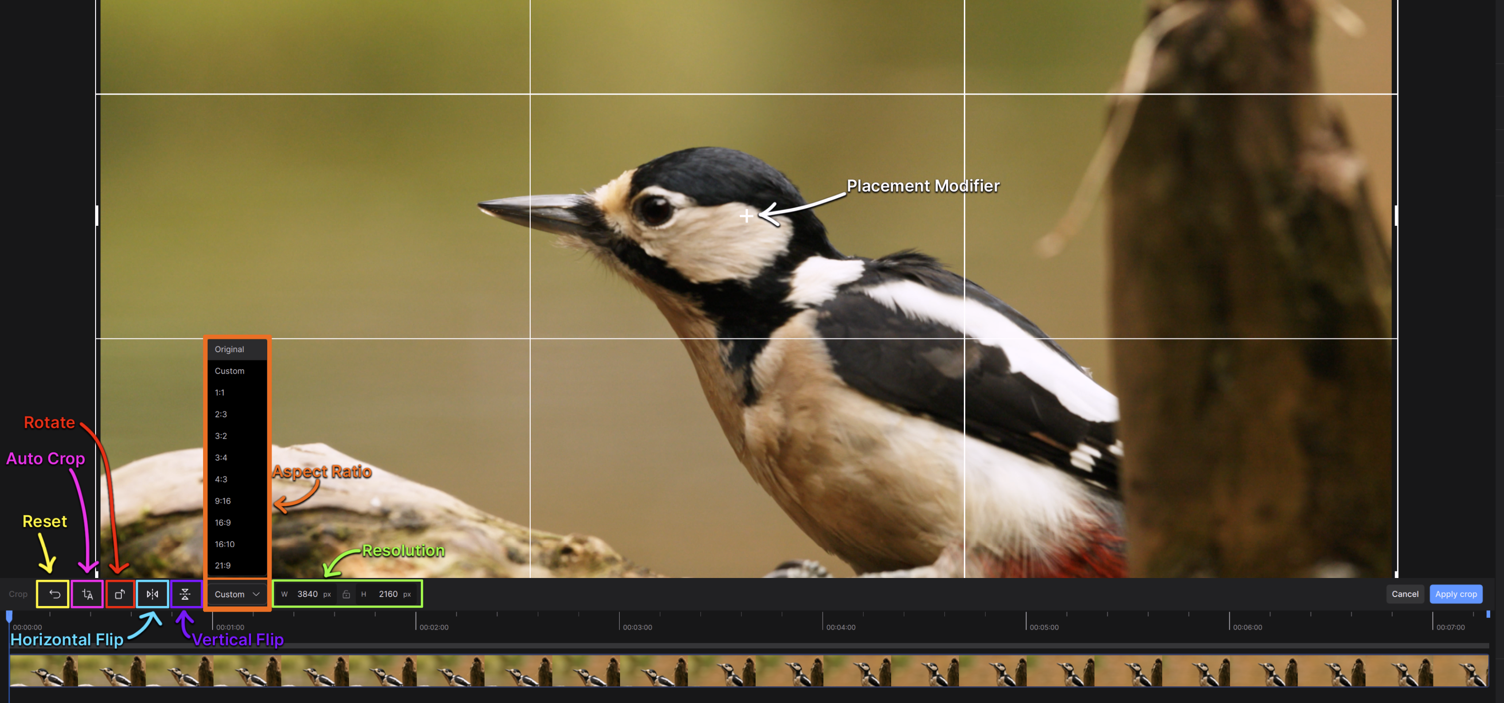Select the 9:16 aspect ratio option
Screen dimensions: 1504x703
click(223, 501)
